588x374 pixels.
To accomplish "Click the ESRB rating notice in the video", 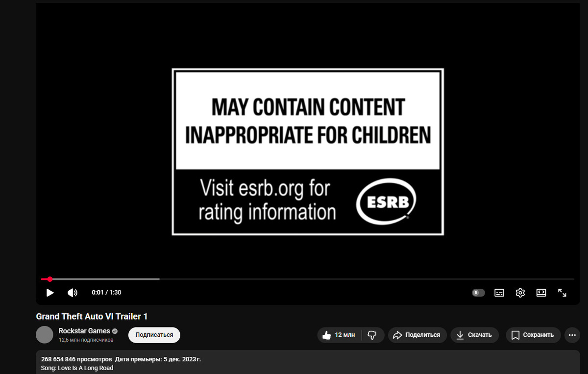I will [x=308, y=152].
